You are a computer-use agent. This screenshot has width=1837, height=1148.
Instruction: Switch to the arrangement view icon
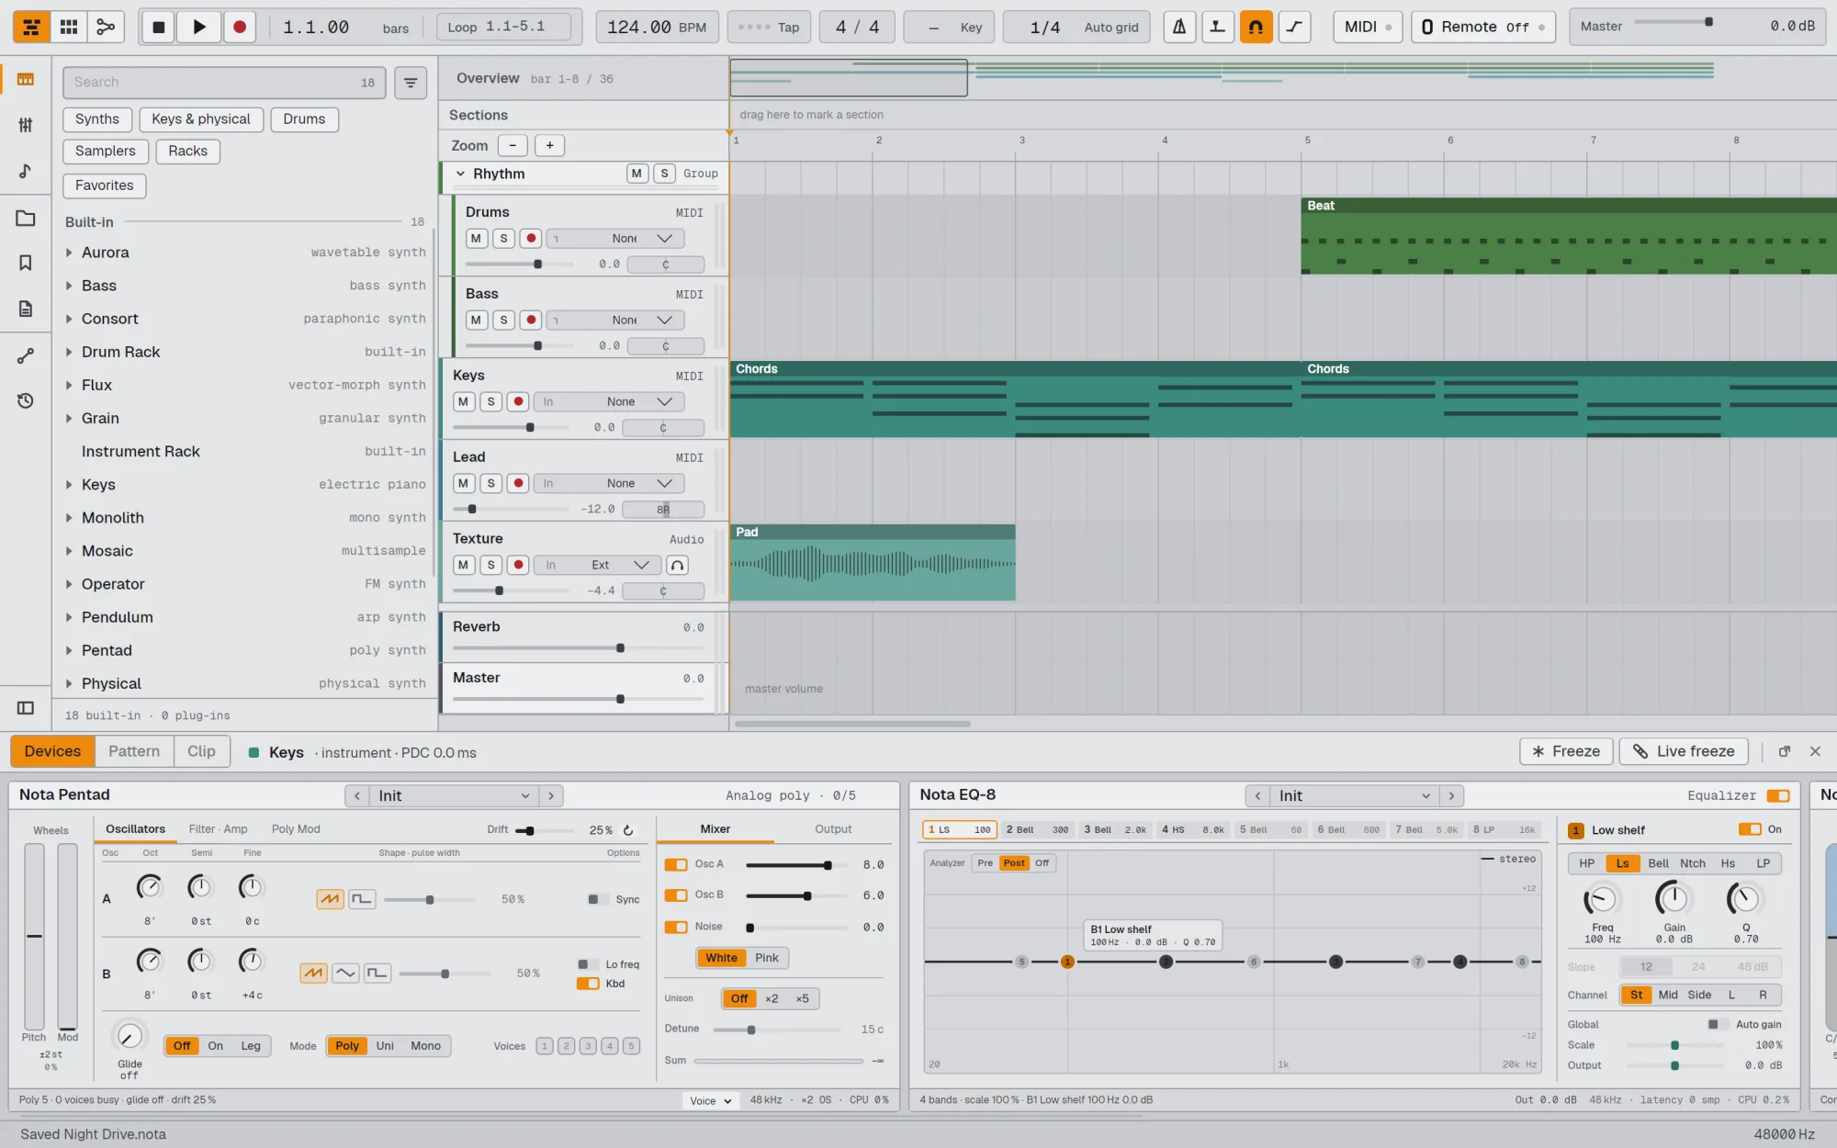tap(31, 27)
